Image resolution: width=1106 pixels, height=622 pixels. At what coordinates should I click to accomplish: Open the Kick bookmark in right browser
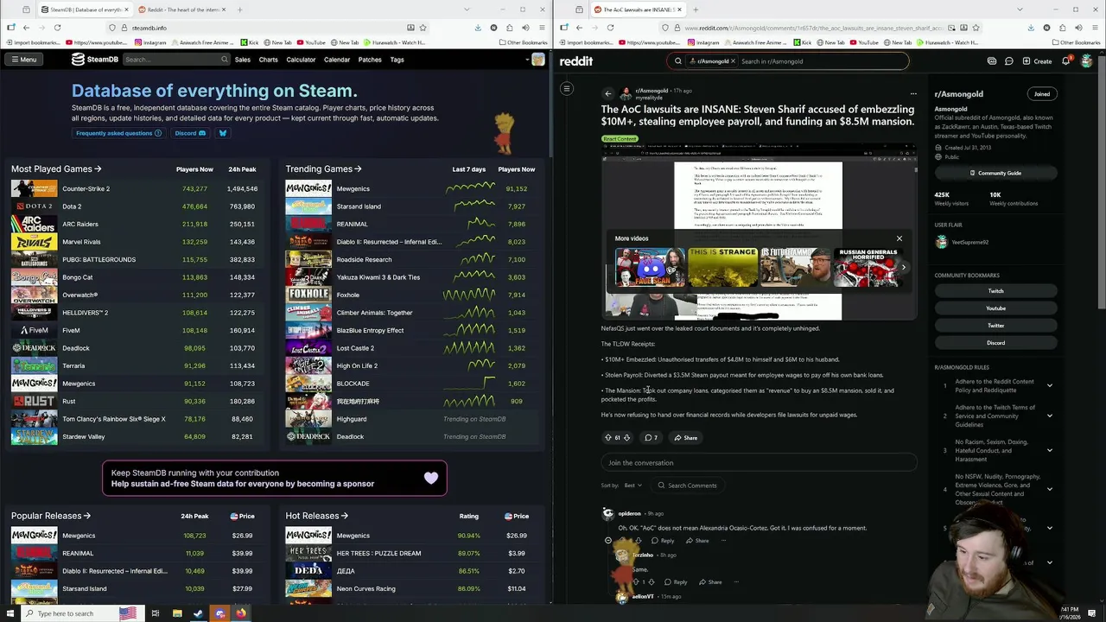click(804, 42)
